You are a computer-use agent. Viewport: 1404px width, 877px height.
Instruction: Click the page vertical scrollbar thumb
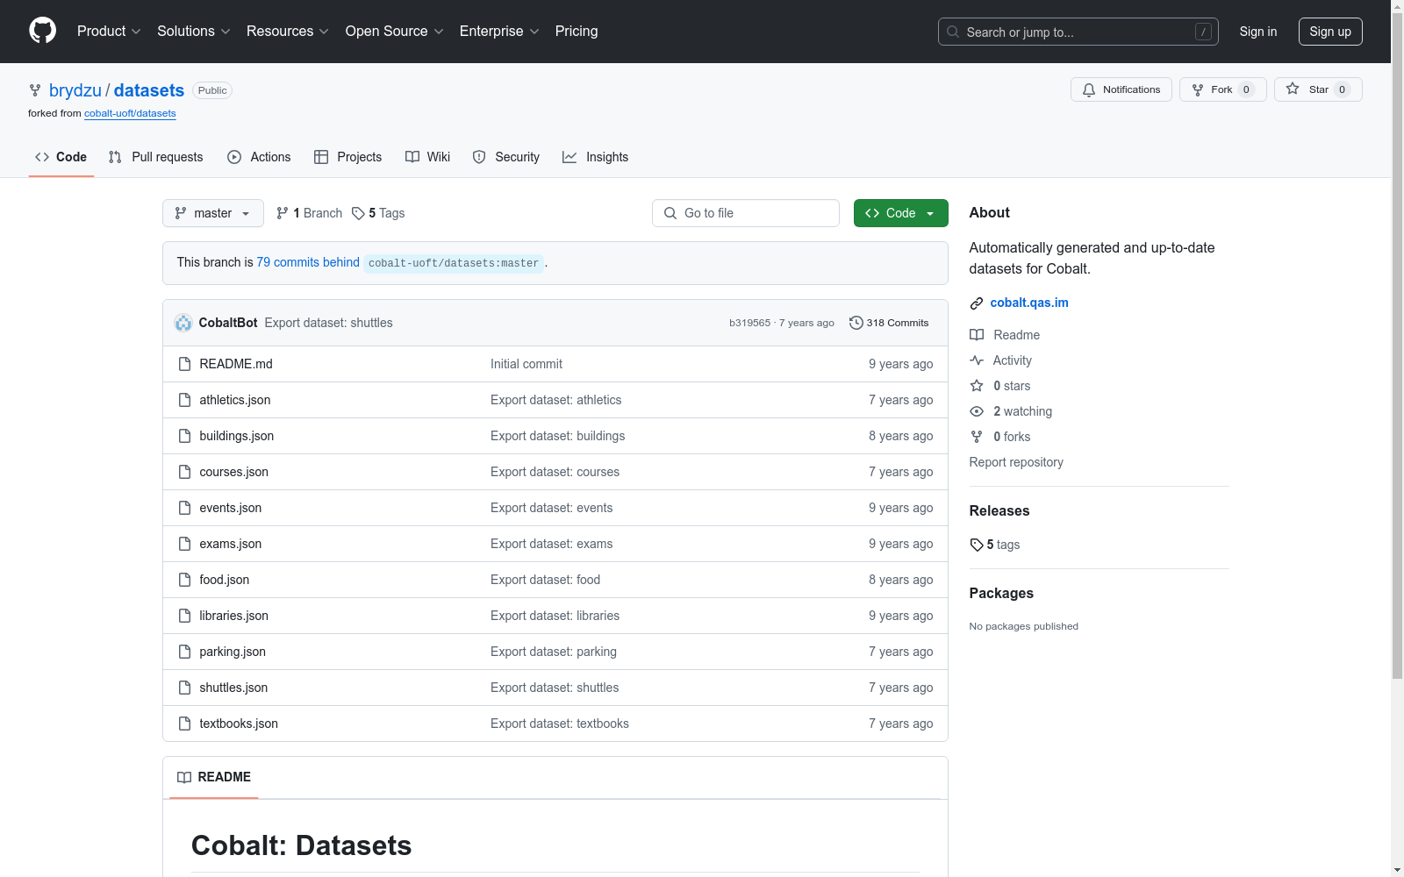1397,346
